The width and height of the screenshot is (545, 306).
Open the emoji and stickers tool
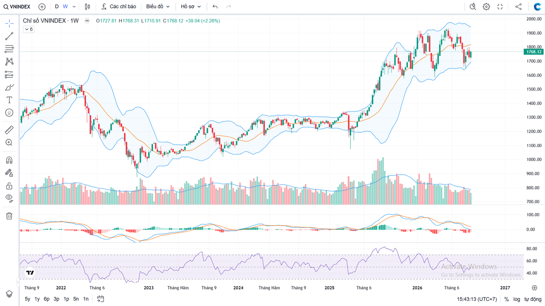click(9, 113)
